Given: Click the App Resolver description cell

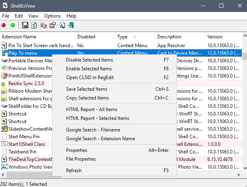Looking at the screenshot, I should click(171, 46).
